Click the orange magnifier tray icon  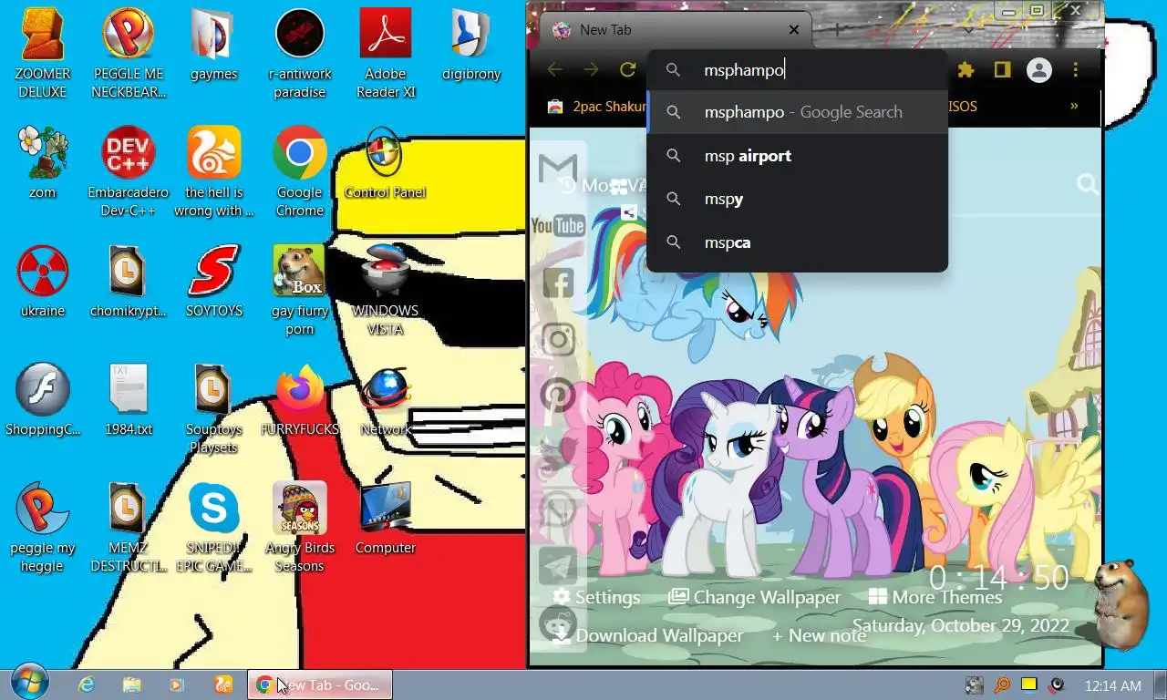pyautogui.click(x=1002, y=685)
